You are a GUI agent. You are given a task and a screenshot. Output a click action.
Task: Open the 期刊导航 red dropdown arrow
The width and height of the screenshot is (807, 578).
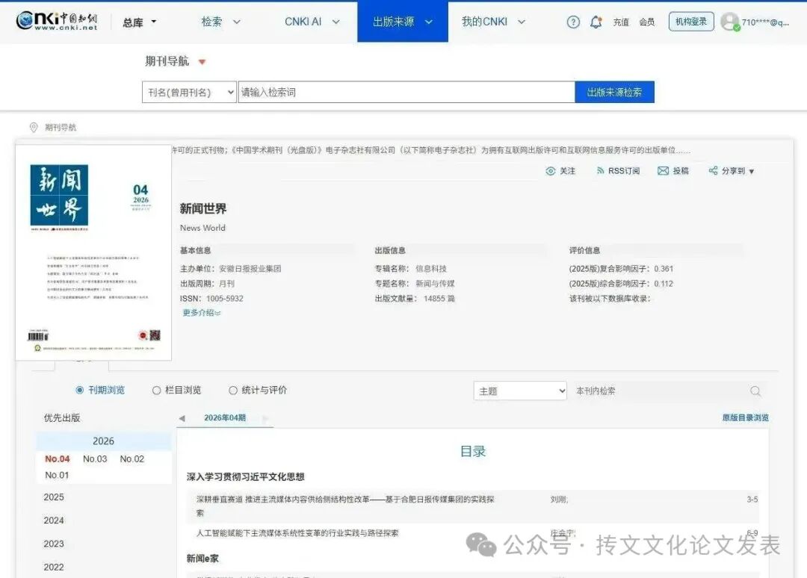[202, 62]
